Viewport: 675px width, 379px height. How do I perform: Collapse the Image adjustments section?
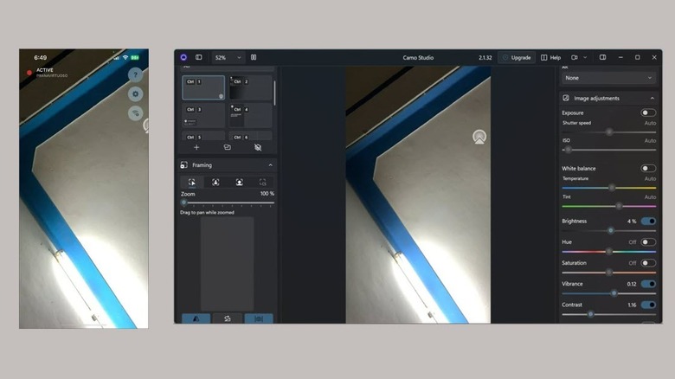(x=651, y=98)
